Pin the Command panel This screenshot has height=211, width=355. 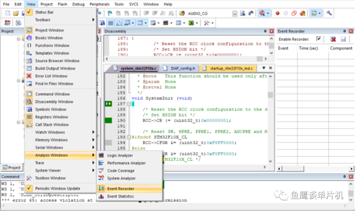click(344, 176)
